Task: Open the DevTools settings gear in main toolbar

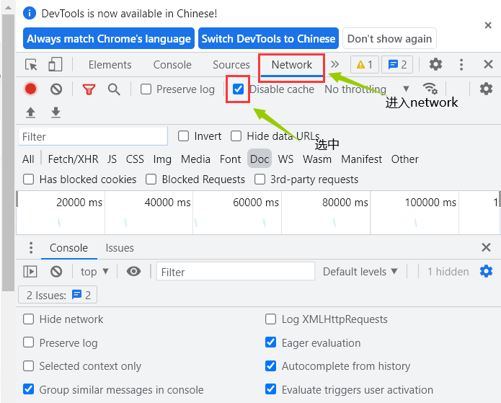Action: (435, 64)
